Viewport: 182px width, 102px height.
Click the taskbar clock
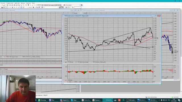(174, 100)
